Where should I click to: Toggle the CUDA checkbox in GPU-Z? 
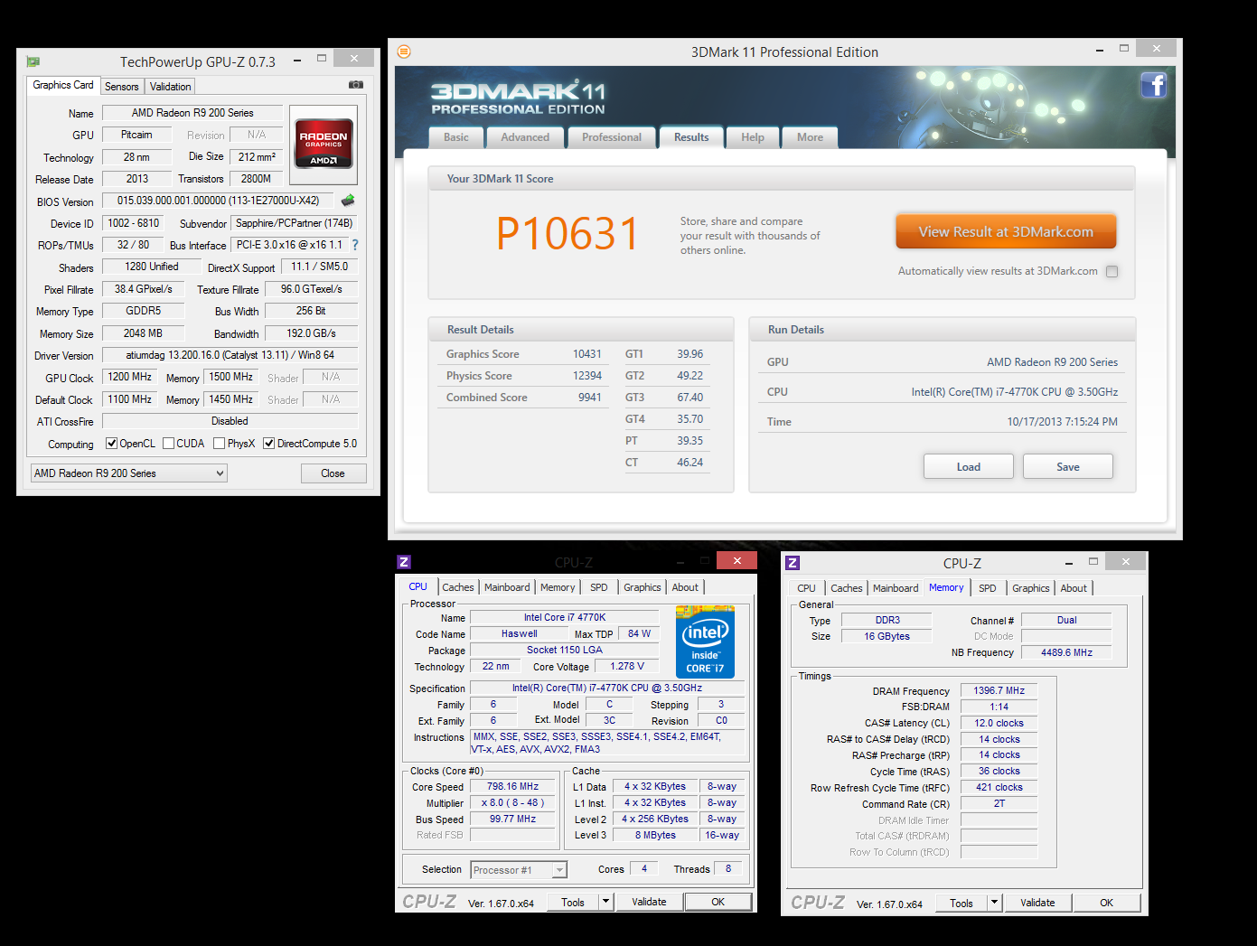pyautogui.click(x=168, y=444)
